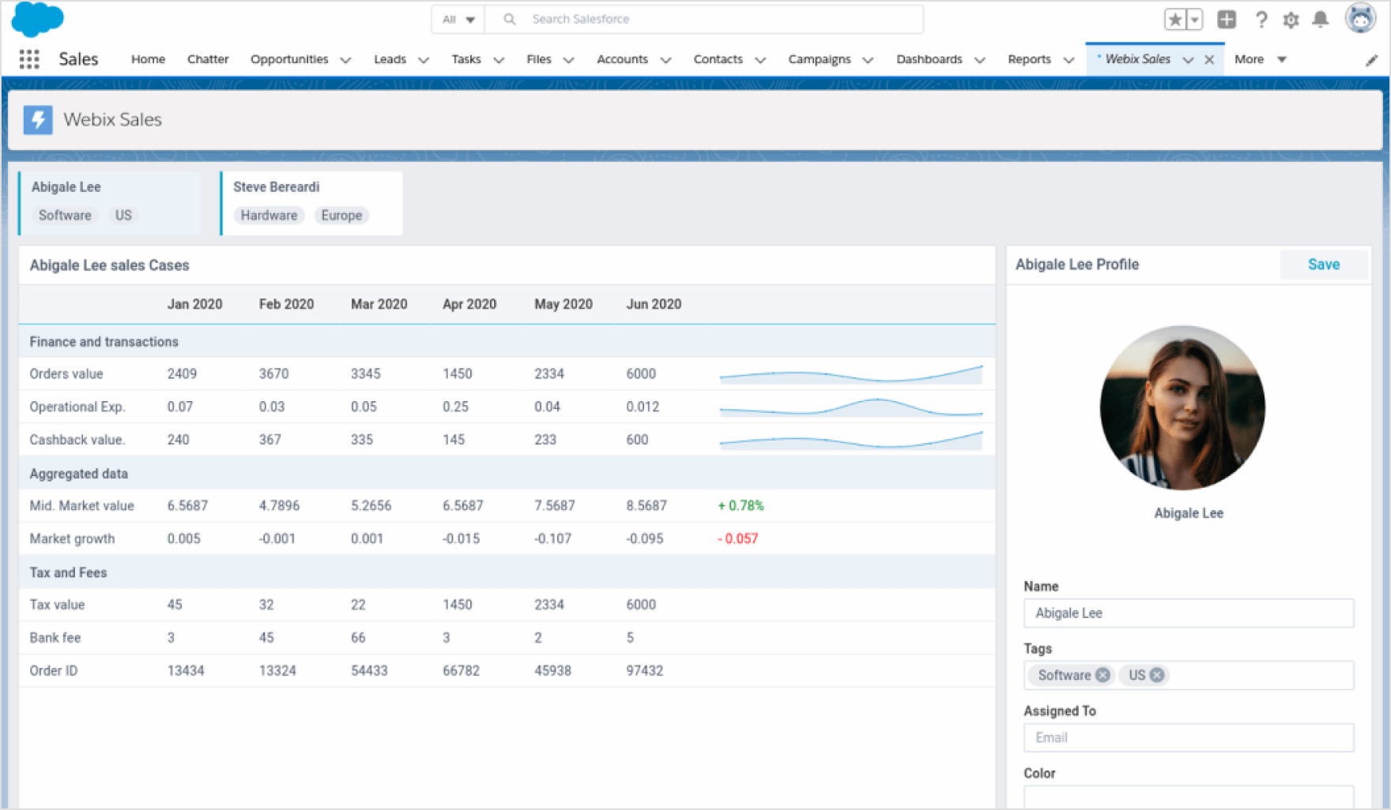The width and height of the screenshot is (1391, 810).
Task: Close the Webix Sales tab
Action: tap(1209, 60)
